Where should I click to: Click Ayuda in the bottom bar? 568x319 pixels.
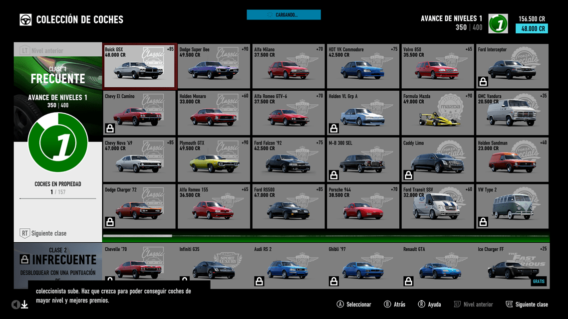pyautogui.click(x=434, y=305)
